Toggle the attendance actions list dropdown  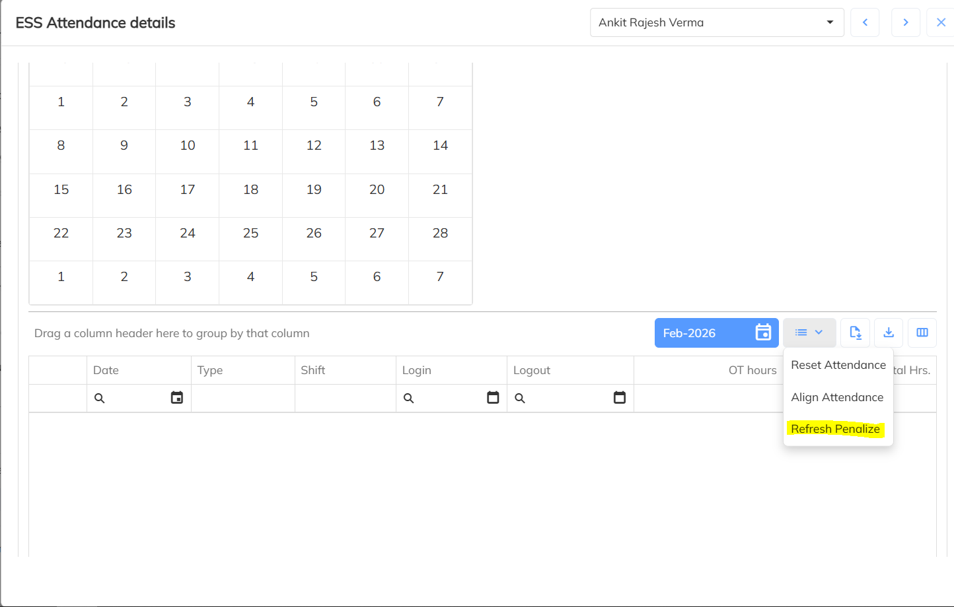(809, 333)
